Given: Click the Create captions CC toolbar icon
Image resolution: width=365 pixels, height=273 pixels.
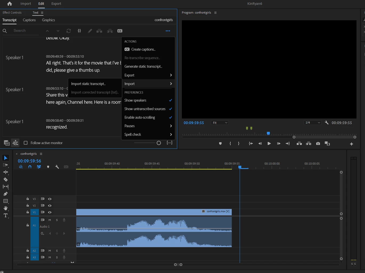Looking at the screenshot, I should click(x=120, y=31).
